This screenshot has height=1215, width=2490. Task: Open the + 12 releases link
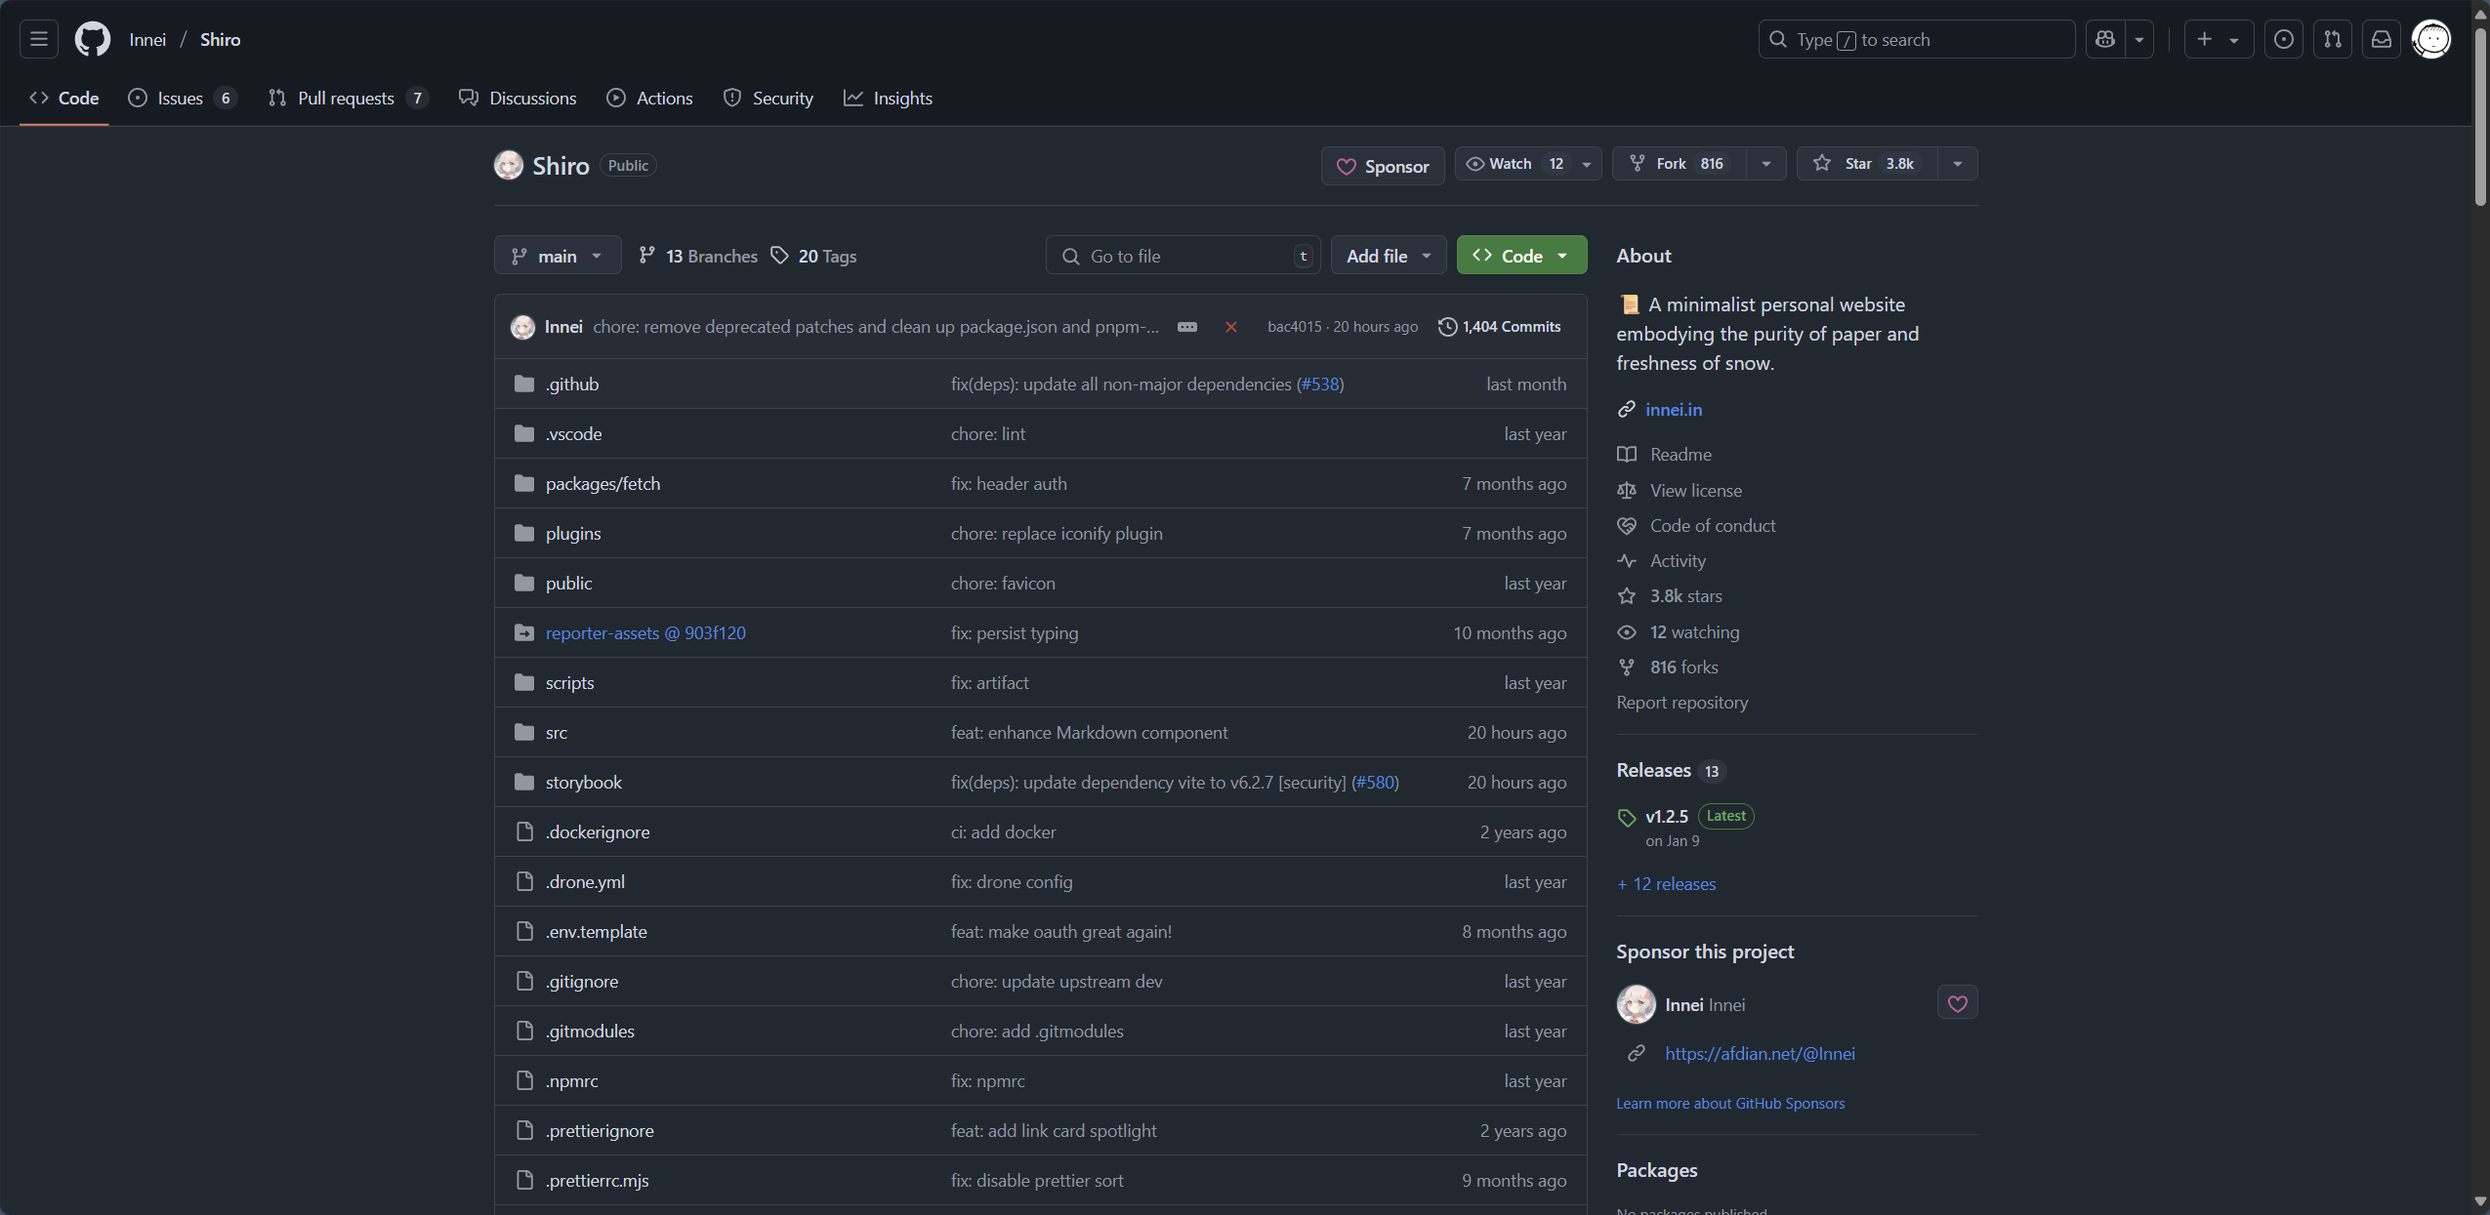coord(1667,884)
